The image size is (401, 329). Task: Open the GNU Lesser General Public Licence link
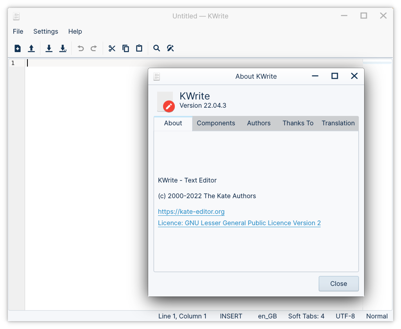pyautogui.click(x=240, y=223)
